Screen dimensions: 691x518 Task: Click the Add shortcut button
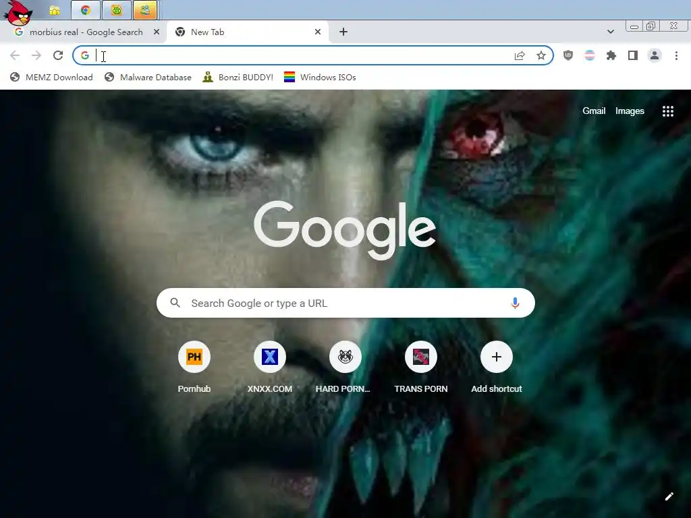click(496, 366)
